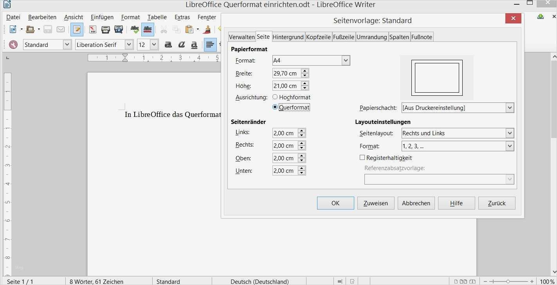Viewport: 557px width, 285px height.
Task: Click the Copy icon in the toolbar
Action: [177, 29]
